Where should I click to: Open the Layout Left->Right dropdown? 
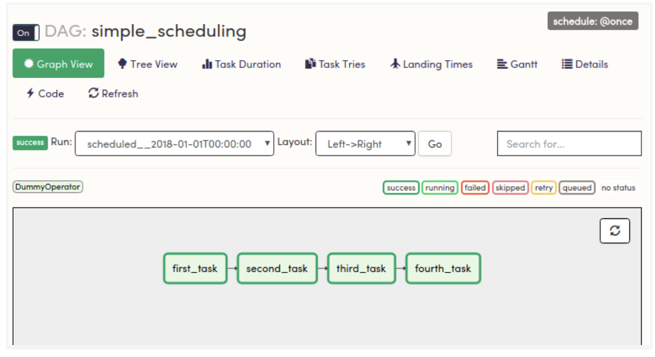pyautogui.click(x=365, y=144)
